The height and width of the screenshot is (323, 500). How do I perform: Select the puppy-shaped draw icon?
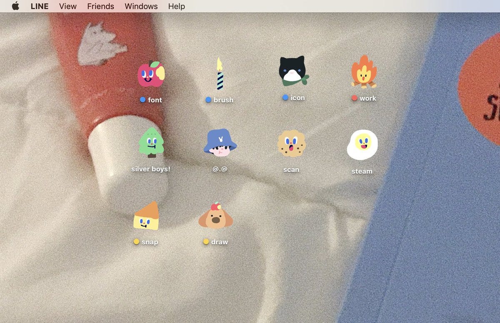point(215,216)
